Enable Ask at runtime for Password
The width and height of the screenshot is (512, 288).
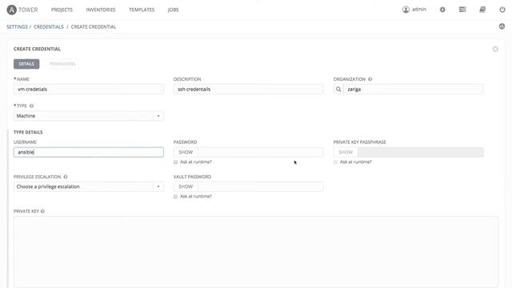point(176,162)
